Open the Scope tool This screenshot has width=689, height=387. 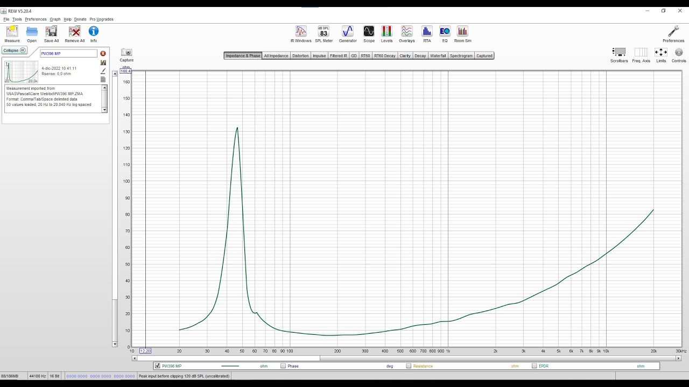tap(369, 31)
